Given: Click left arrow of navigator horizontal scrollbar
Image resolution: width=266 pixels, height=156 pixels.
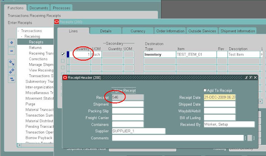Looking at the screenshot, I should 19,145.
